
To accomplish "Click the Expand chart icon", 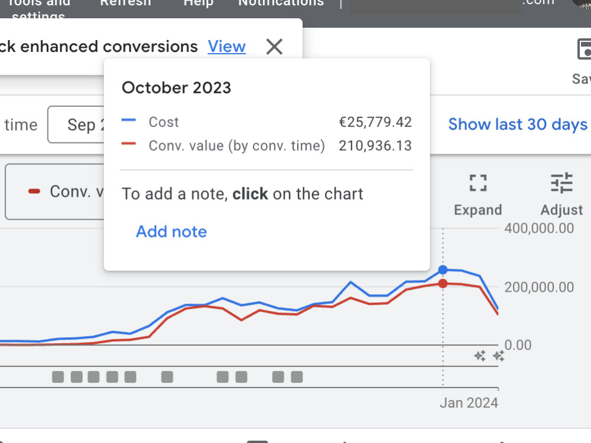I will [x=478, y=183].
